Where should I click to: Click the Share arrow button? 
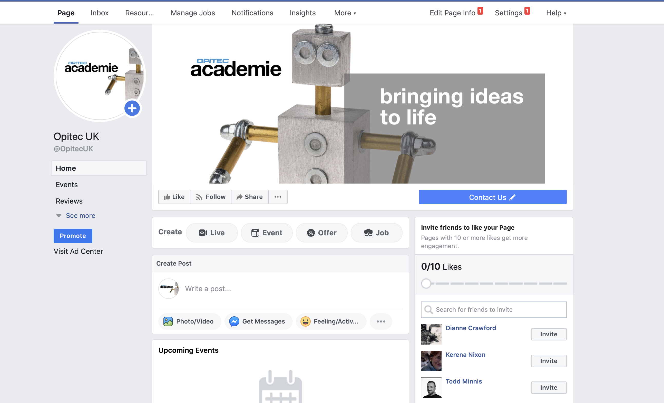(x=250, y=197)
